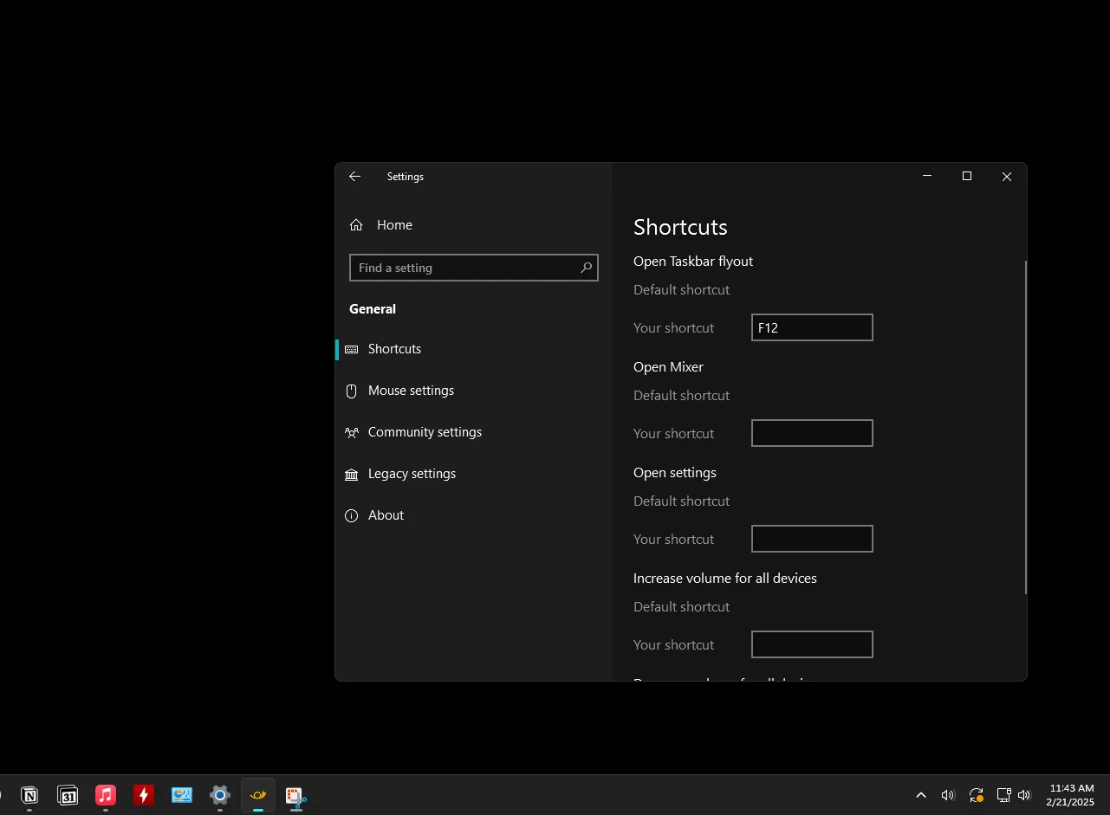The width and height of the screenshot is (1110, 815).
Task: Click the Increase volume shortcut input box
Action: click(812, 644)
